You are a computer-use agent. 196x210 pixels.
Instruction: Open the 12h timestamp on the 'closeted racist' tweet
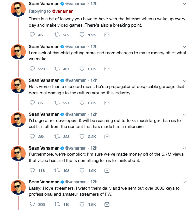click(94, 80)
